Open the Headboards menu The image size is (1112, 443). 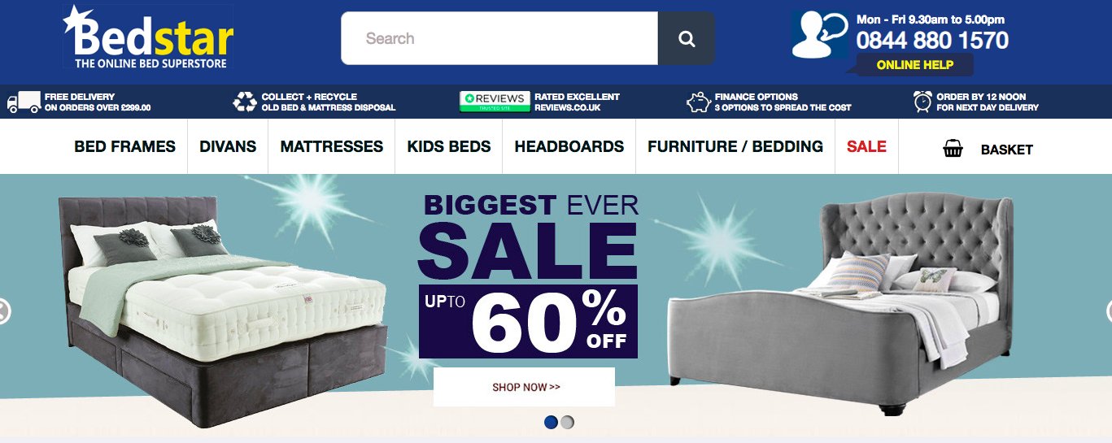(569, 146)
